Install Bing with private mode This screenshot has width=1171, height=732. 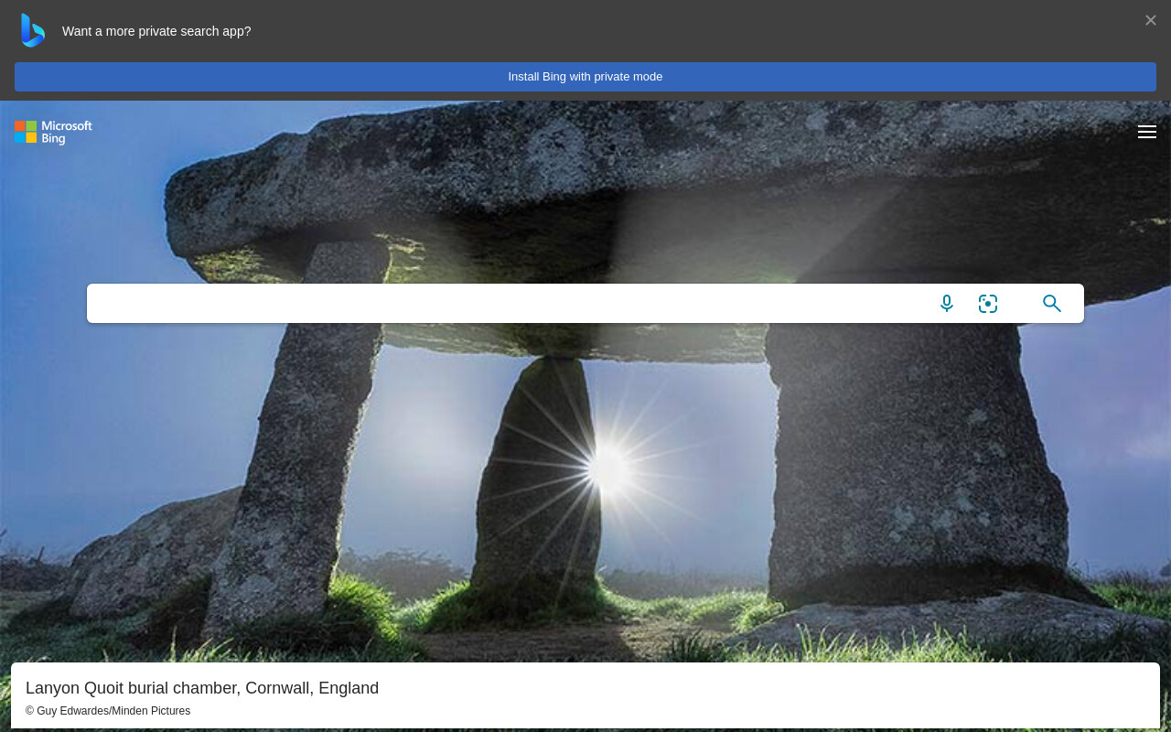click(x=585, y=77)
